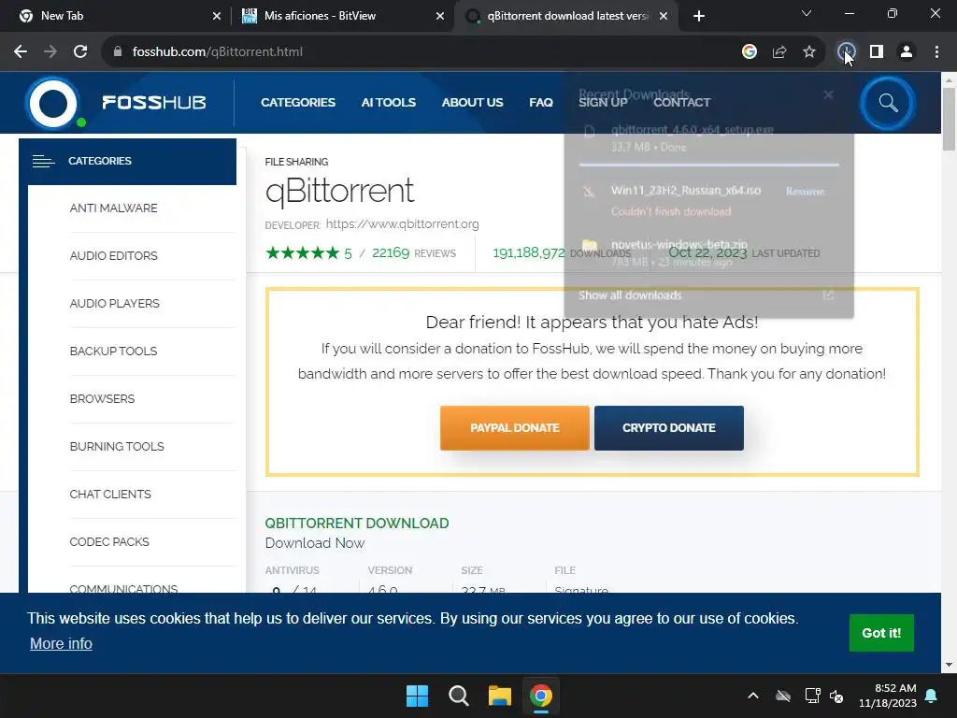Open More info cookie link
The height and width of the screenshot is (718, 957).
pyautogui.click(x=61, y=643)
